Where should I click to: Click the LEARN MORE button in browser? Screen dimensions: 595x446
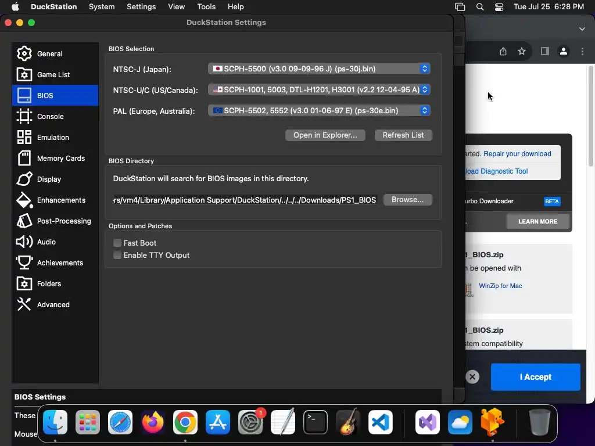pos(537,221)
